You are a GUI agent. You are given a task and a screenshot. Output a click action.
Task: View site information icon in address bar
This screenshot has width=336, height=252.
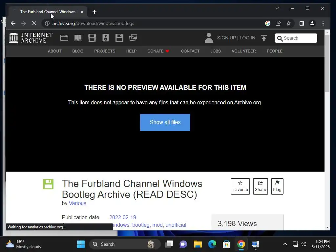[x=47, y=23]
